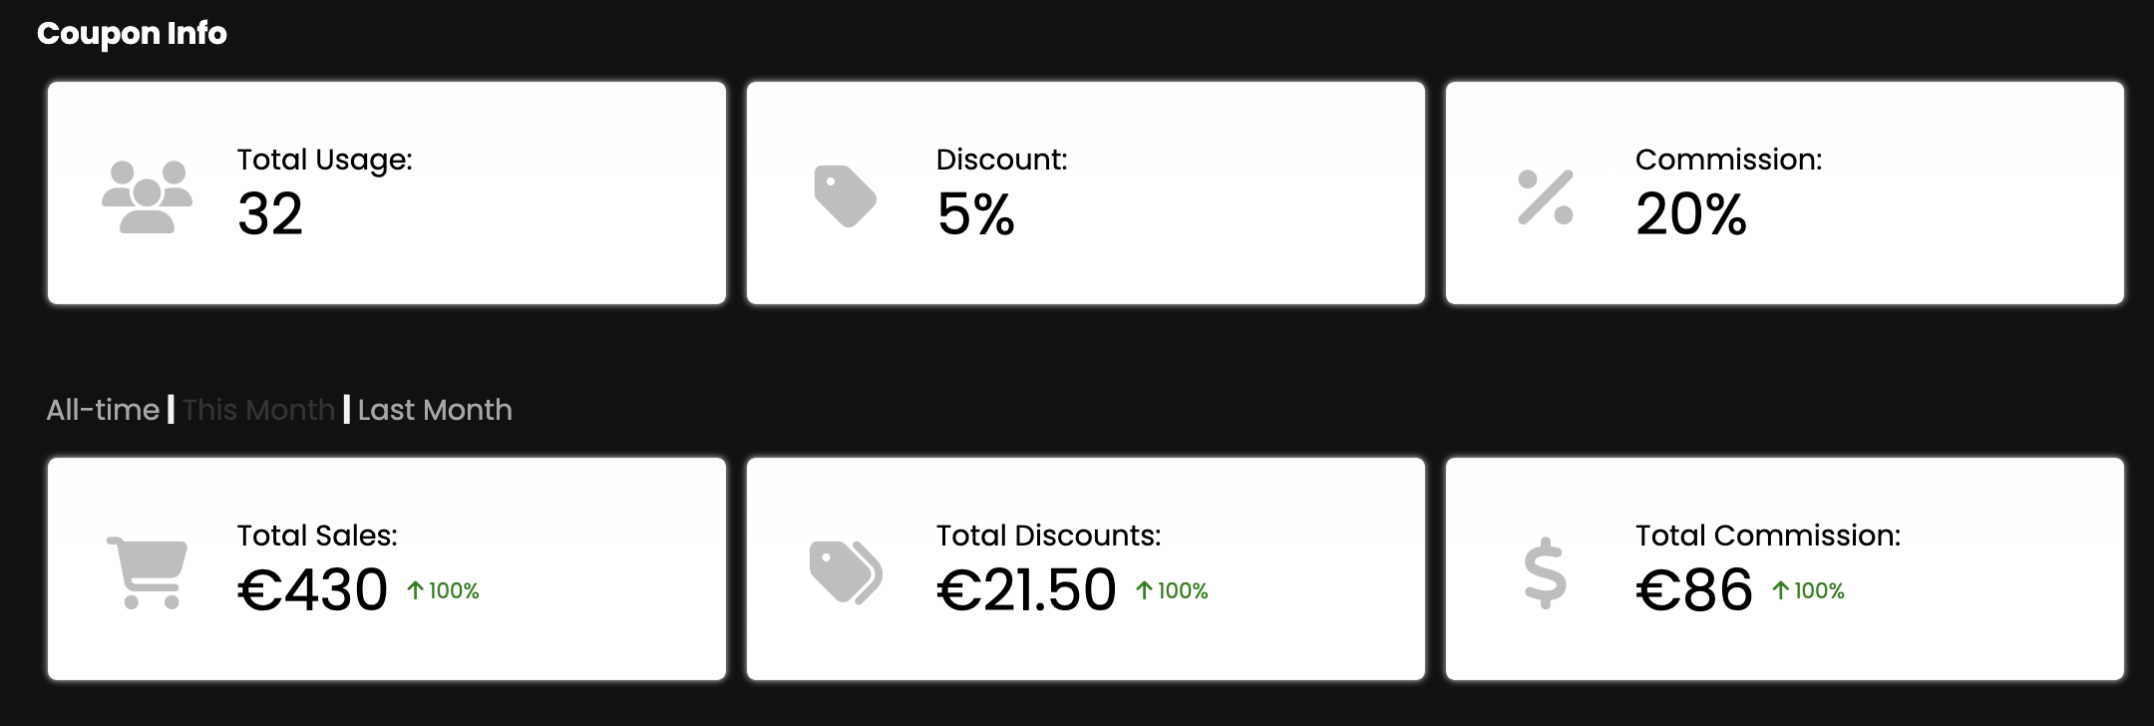Select the This Month tab

pyautogui.click(x=258, y=410)
